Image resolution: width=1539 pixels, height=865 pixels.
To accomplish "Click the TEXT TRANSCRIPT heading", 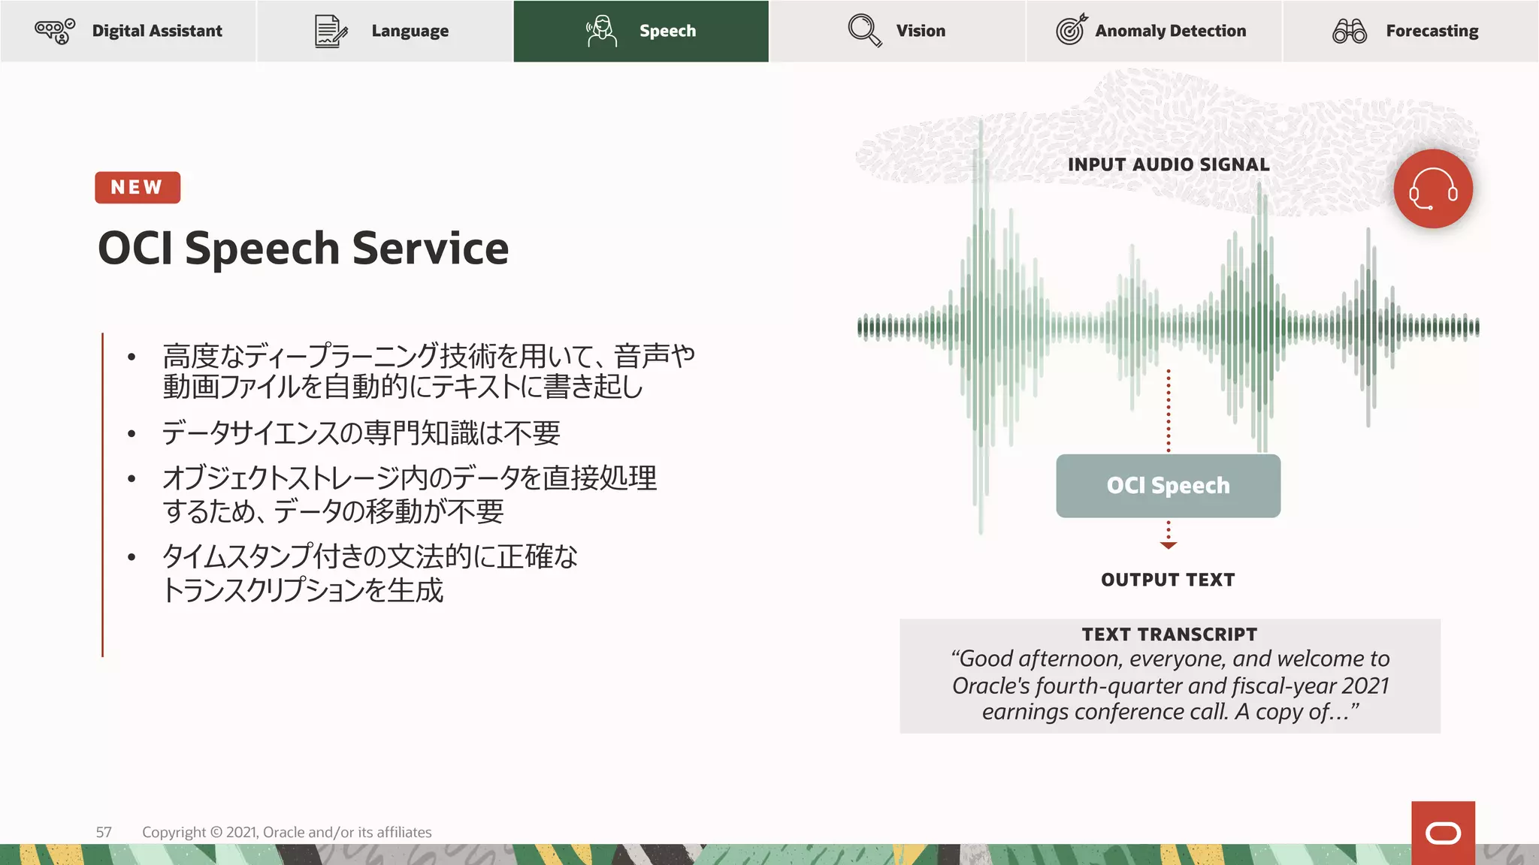I will pos(1169,634).
